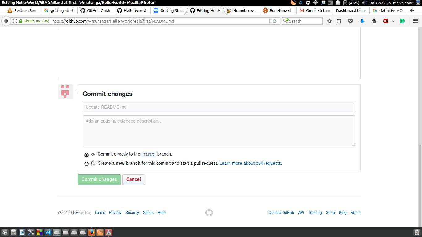Reload the page with the refresh icon

pos(275,21)
